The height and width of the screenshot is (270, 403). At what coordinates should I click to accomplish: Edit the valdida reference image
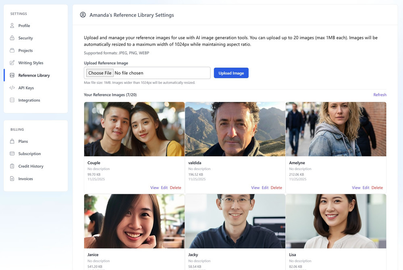(x=265, y=187)
